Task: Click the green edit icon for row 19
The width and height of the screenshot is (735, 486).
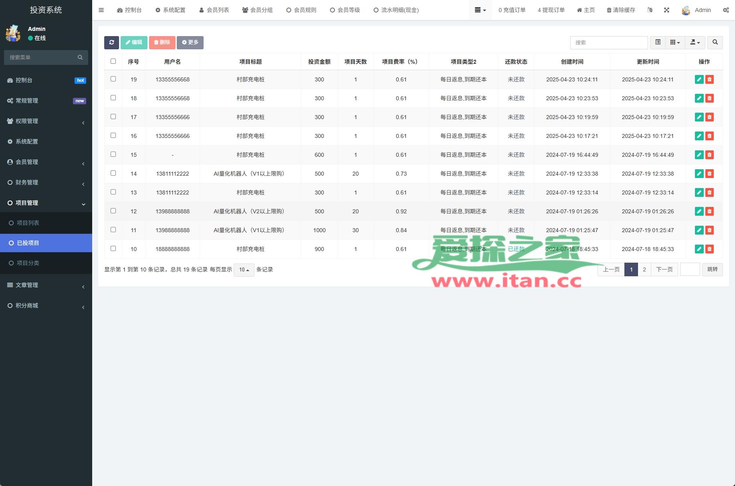Action: pyautogui.click(x=699, y=79)
